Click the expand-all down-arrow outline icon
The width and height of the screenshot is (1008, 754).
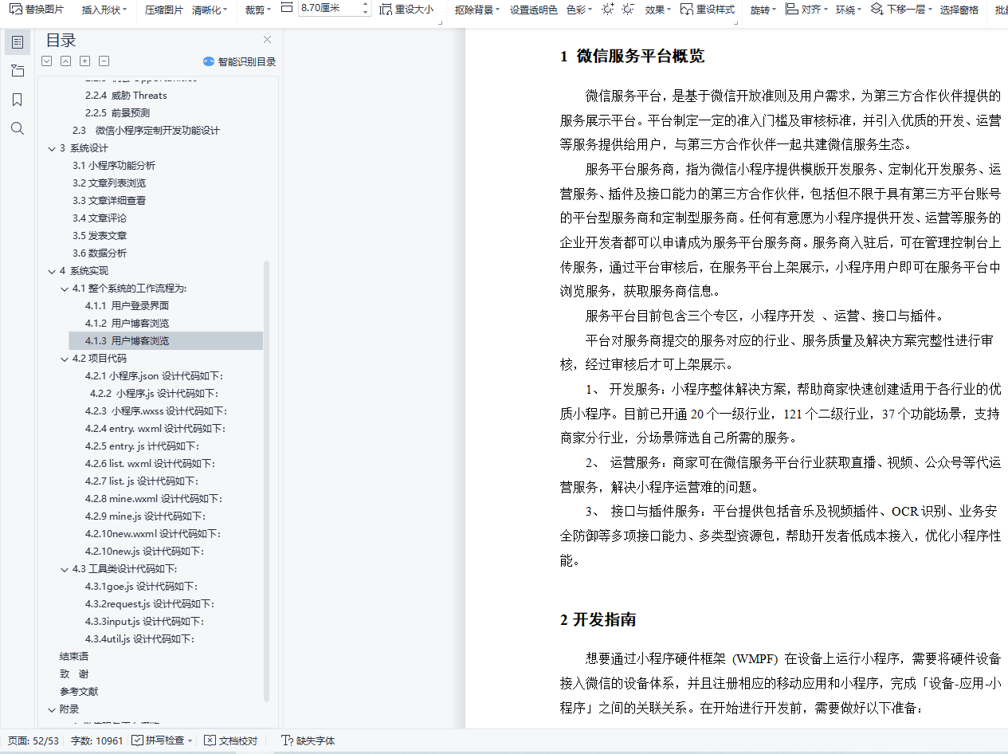pos(46,61)
